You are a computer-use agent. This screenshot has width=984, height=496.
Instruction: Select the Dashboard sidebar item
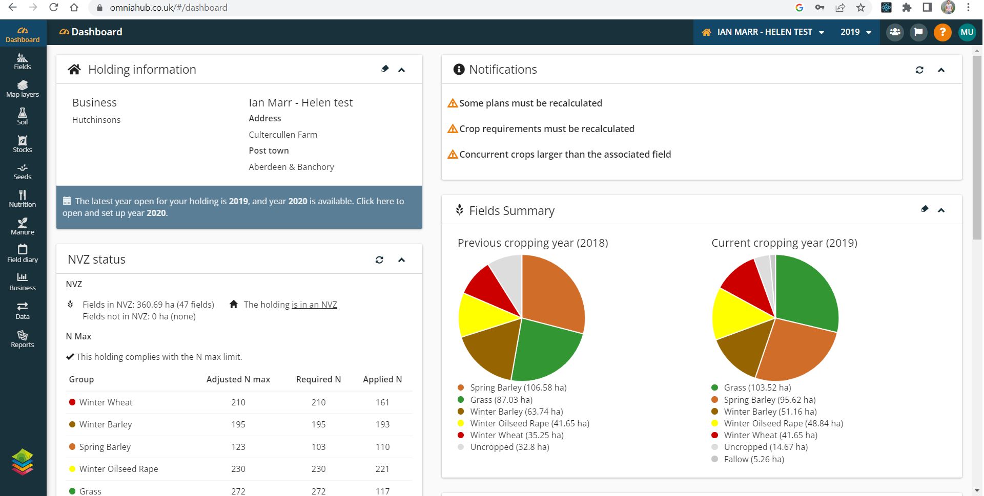(x=23, y=34)
